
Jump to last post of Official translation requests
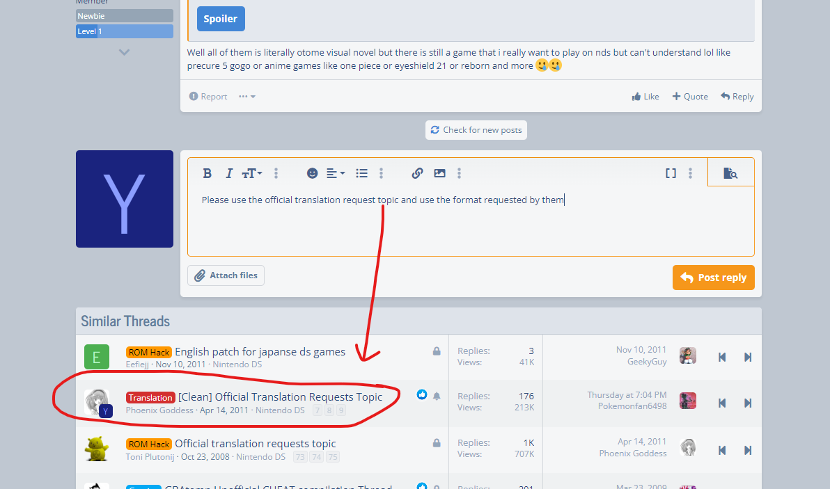(747, 450)
